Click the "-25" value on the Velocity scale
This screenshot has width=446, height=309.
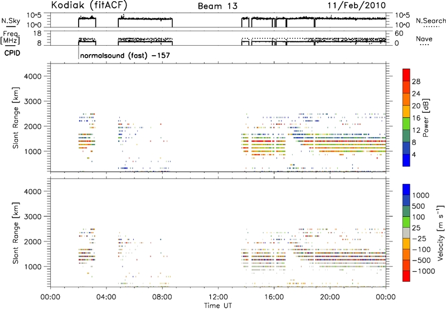pyautogui.click(x=419, y=239)
